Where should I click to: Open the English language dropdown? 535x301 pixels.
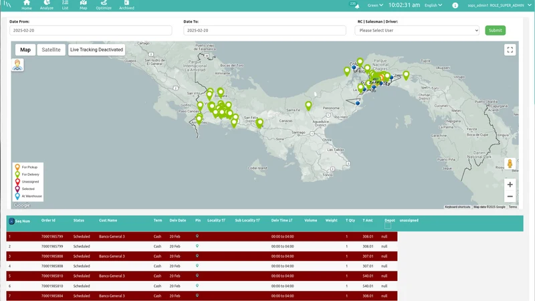(x=433, y=5)
